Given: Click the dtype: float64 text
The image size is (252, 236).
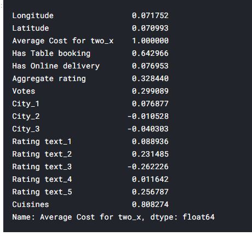Looking at the screenshot, I should [x=182, y=217].
